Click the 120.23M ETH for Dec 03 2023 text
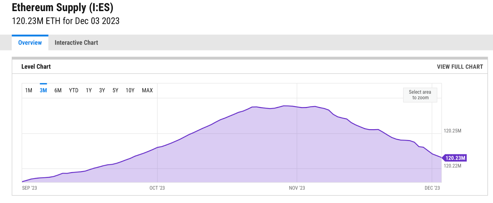 coord(66,21)
